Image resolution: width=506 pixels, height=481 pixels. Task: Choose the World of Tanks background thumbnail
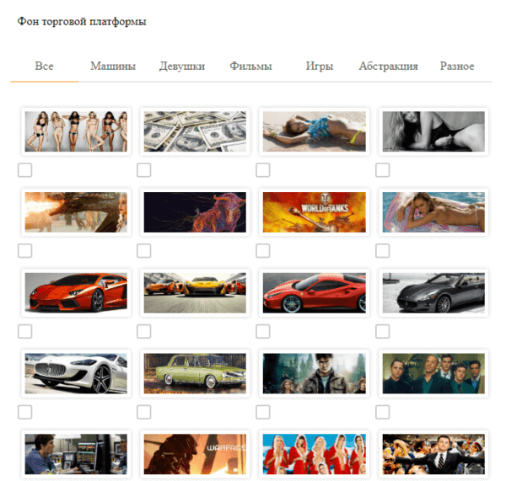[x=314, y=212]
